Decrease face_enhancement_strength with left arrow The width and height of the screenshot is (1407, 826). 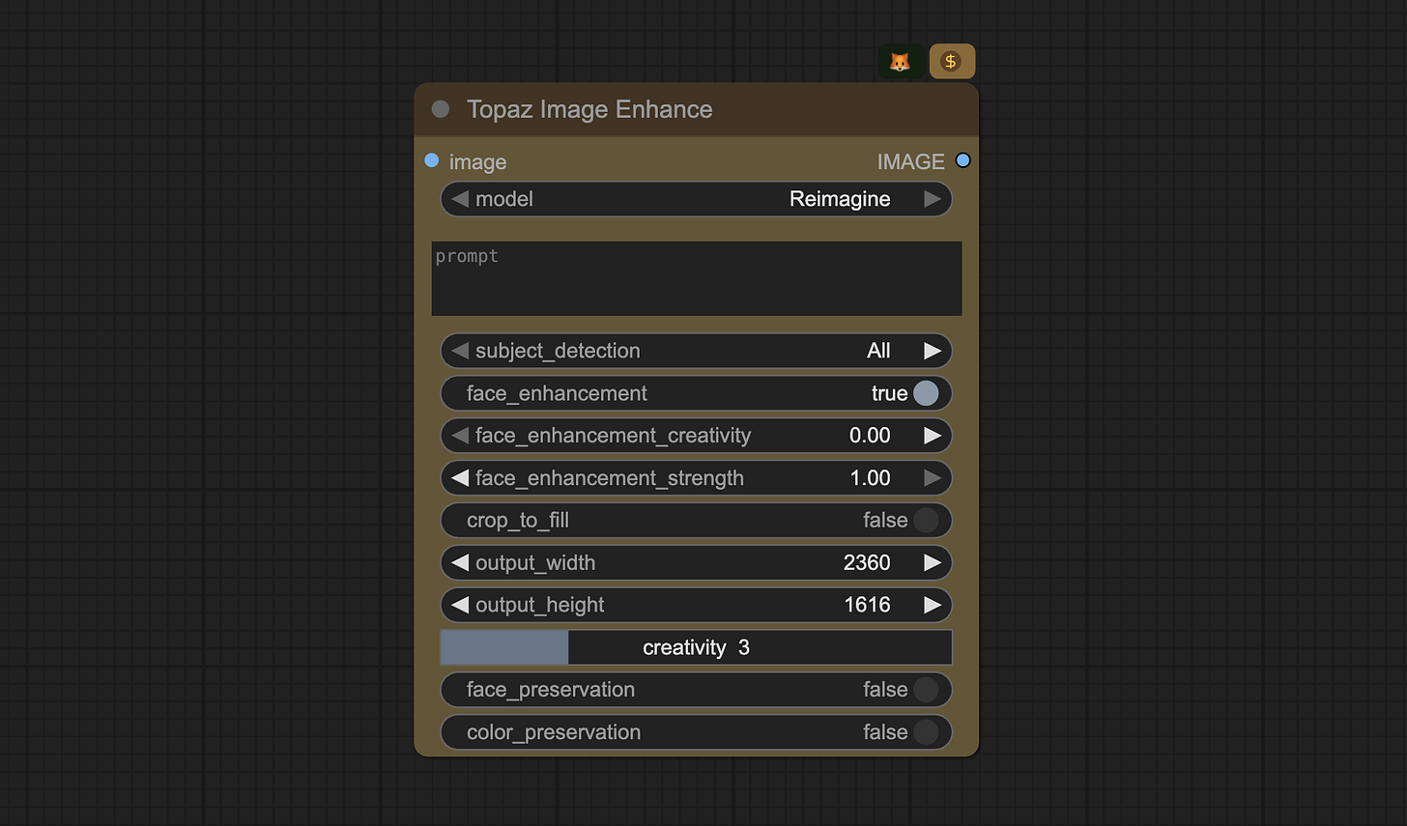(460, 478)
